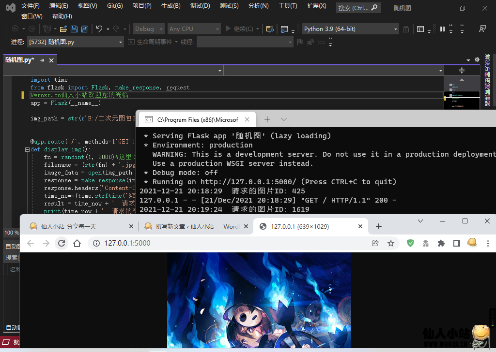Open the Chrome three-dot menu

488,243
